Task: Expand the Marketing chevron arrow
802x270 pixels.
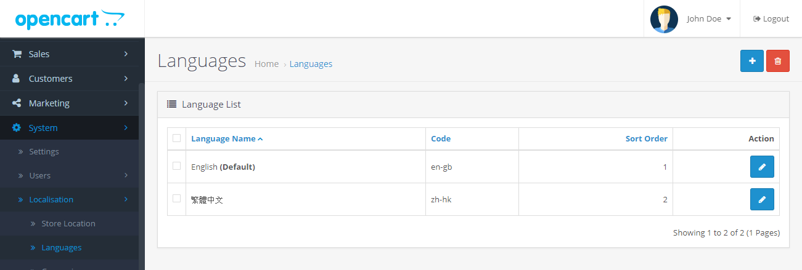Action: click(x=126, y=103)
